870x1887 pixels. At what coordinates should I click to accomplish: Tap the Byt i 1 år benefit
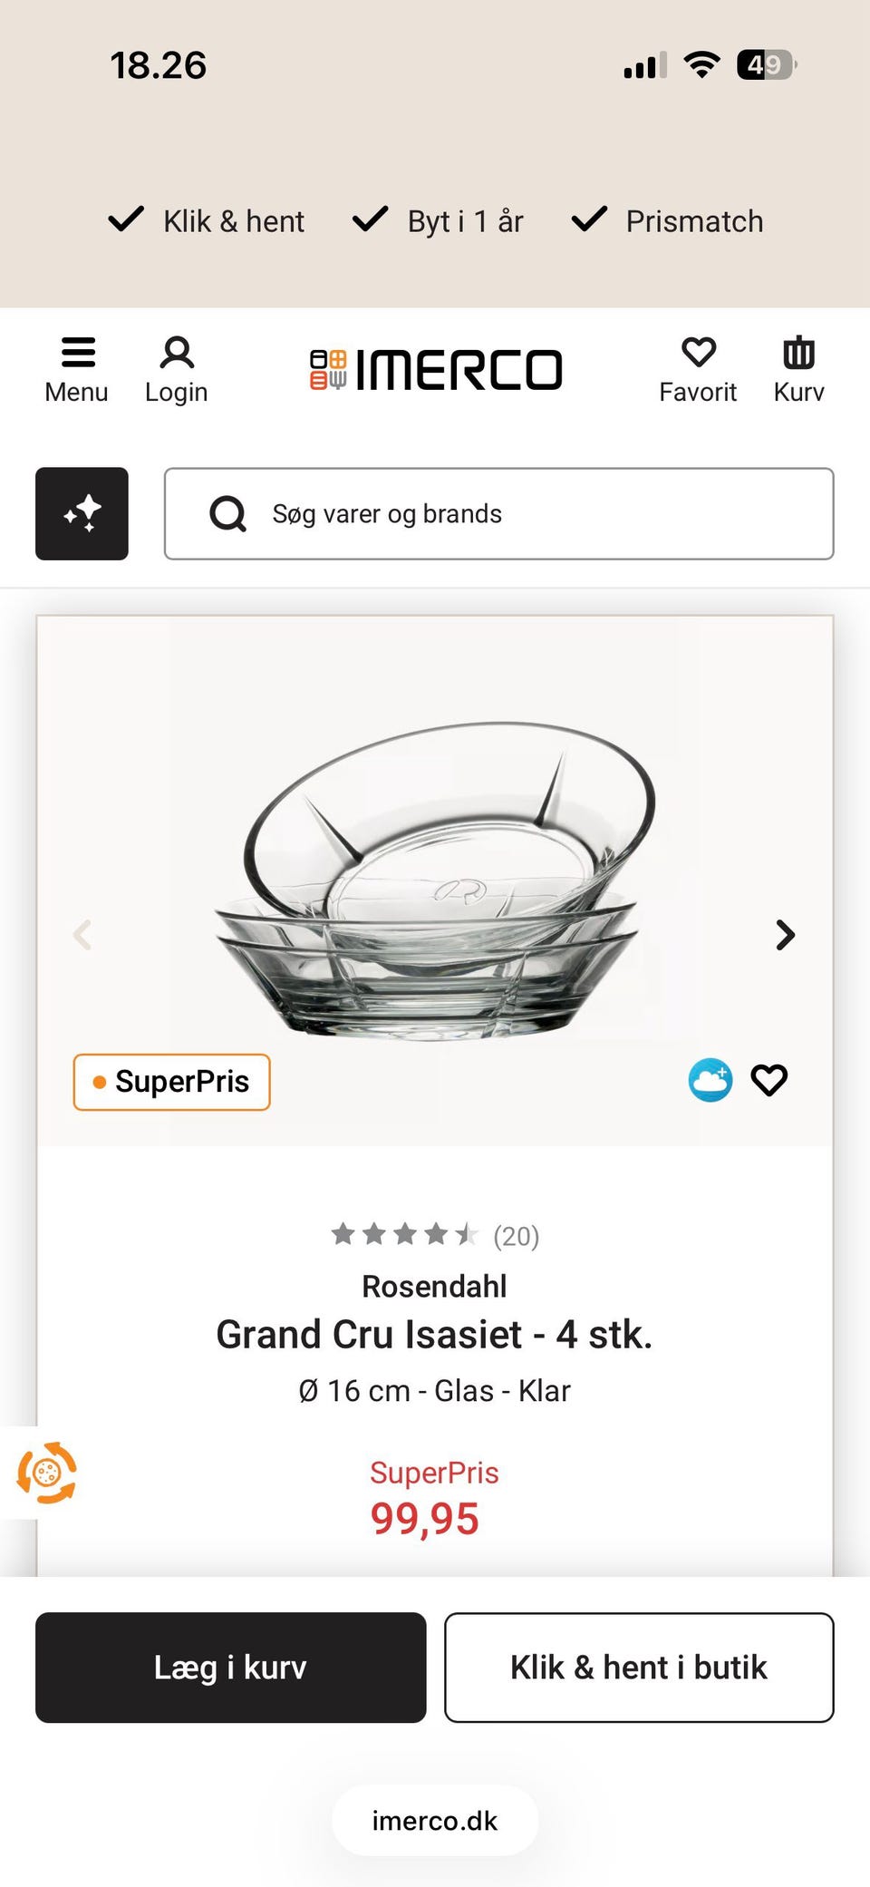439,221
